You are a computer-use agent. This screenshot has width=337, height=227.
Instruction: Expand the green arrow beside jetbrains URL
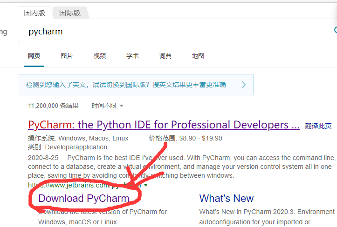(x=146, y=185)
